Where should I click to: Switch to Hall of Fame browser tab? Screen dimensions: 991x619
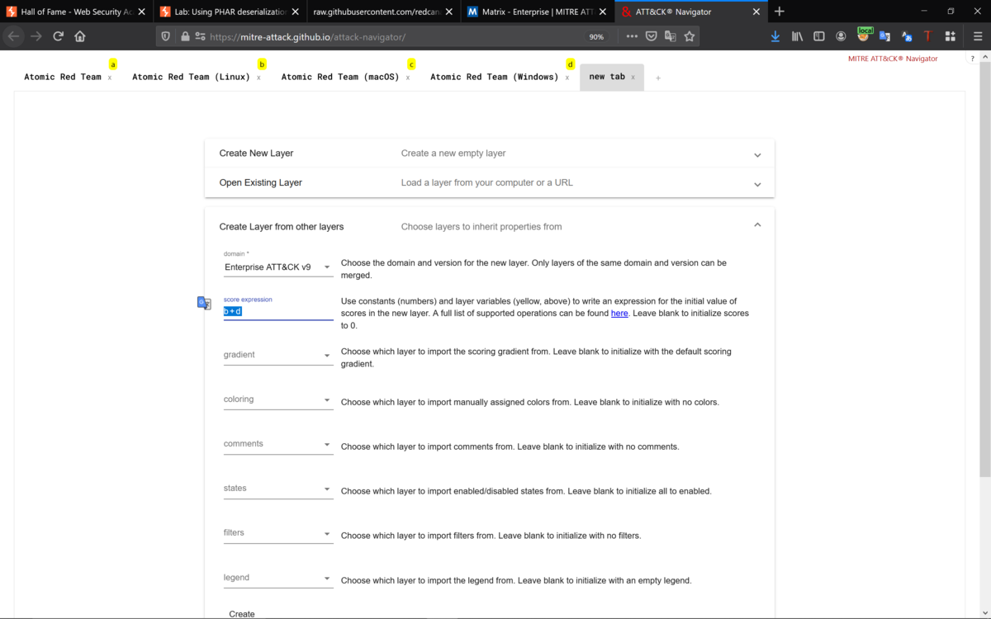pos(75,12)
